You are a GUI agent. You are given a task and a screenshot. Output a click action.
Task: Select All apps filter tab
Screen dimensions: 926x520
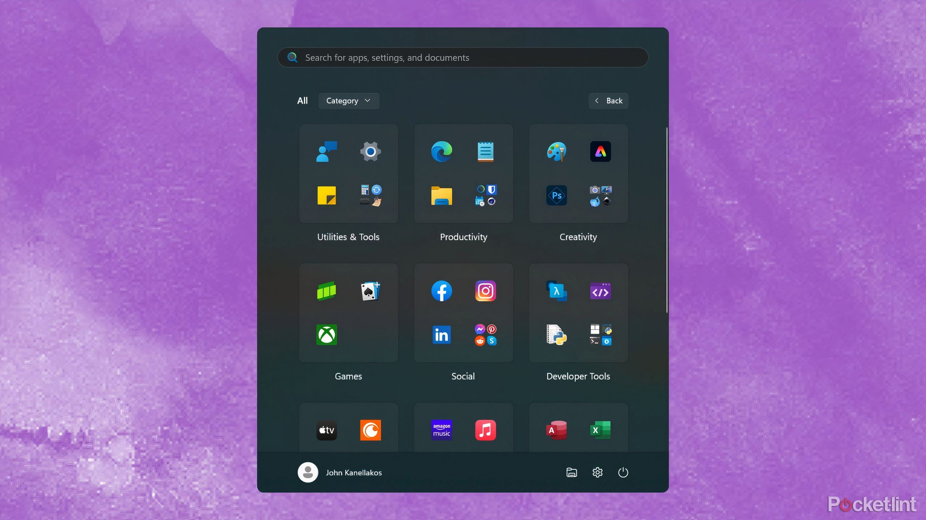coord(302,100)
